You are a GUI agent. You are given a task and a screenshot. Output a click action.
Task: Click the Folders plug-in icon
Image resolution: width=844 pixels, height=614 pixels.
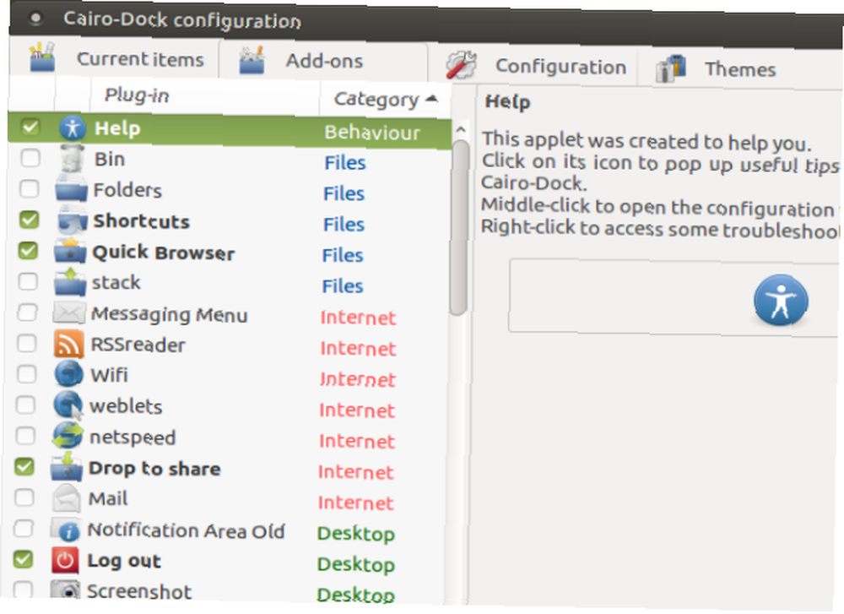click(x=71, y=189)
